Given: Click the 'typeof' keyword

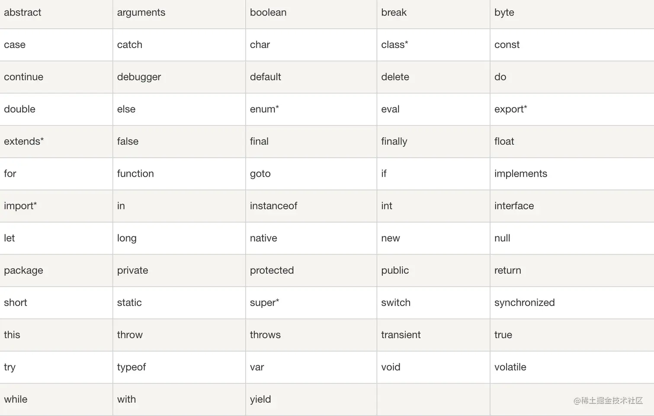Looking at the screenshot, I should (131, 367).
